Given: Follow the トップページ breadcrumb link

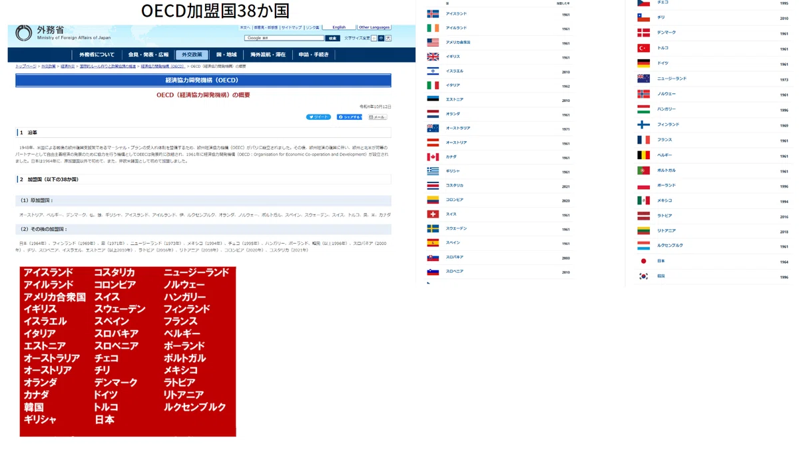Looking at the screenshot, I should pos(26,67).
